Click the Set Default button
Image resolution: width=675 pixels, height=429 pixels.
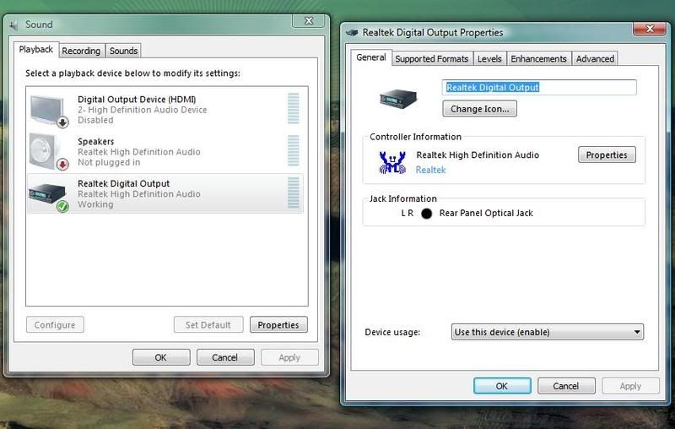click(x=208, y=325)
